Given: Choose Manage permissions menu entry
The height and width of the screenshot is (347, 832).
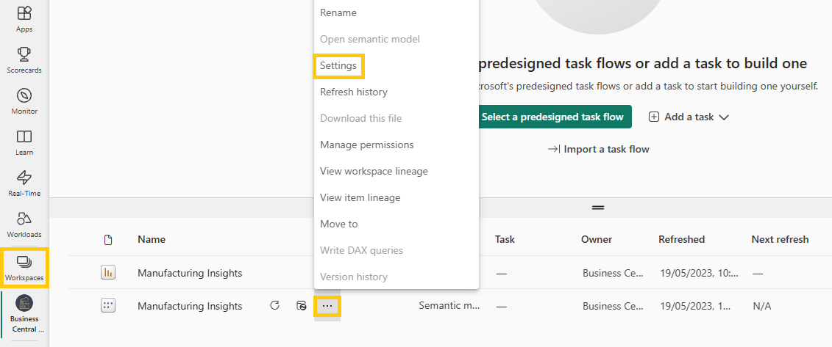Looking at the screenshot, I should [x=367, y=145].
